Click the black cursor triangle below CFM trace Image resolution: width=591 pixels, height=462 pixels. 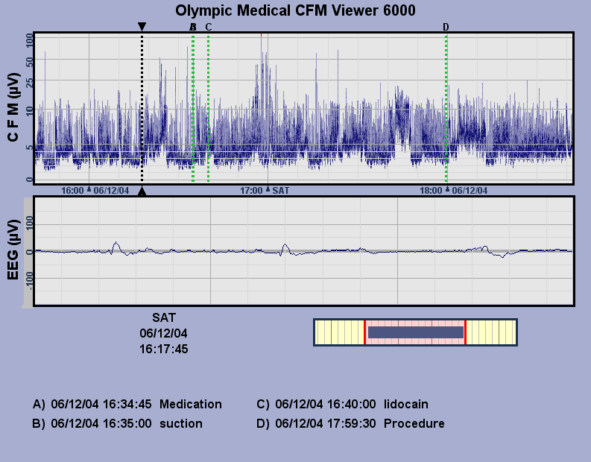pyautogui.click(x=142, y=192)
